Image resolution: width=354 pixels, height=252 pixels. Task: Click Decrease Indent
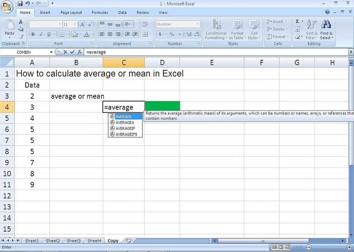pos(127,34)
